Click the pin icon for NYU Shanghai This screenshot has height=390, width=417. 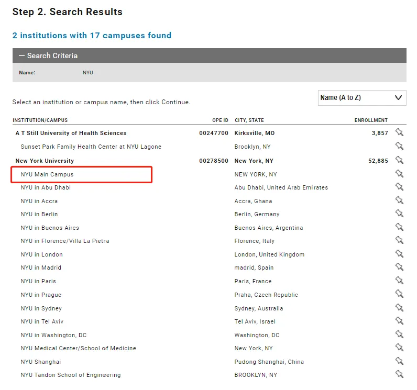(x=399, y=362)
